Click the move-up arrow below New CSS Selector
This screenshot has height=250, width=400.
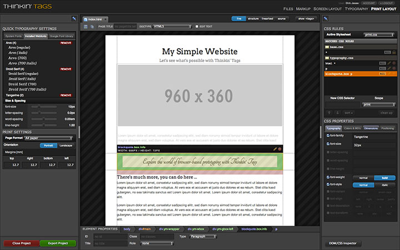329,112
